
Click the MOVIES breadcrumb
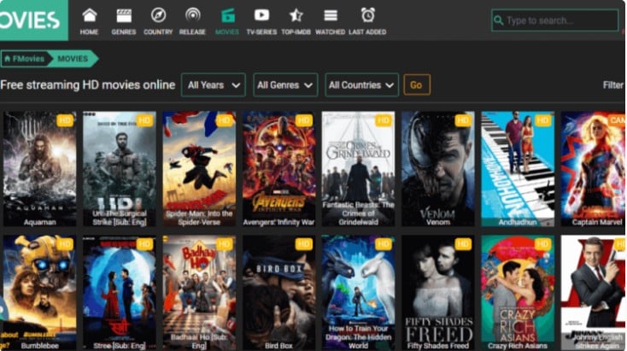[73, 59]
